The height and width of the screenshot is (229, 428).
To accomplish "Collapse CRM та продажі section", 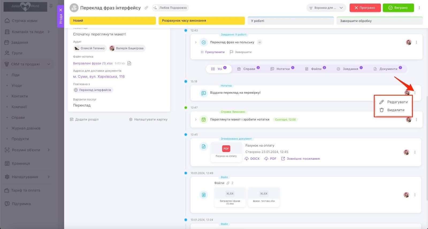I will [x=49, y=64].
